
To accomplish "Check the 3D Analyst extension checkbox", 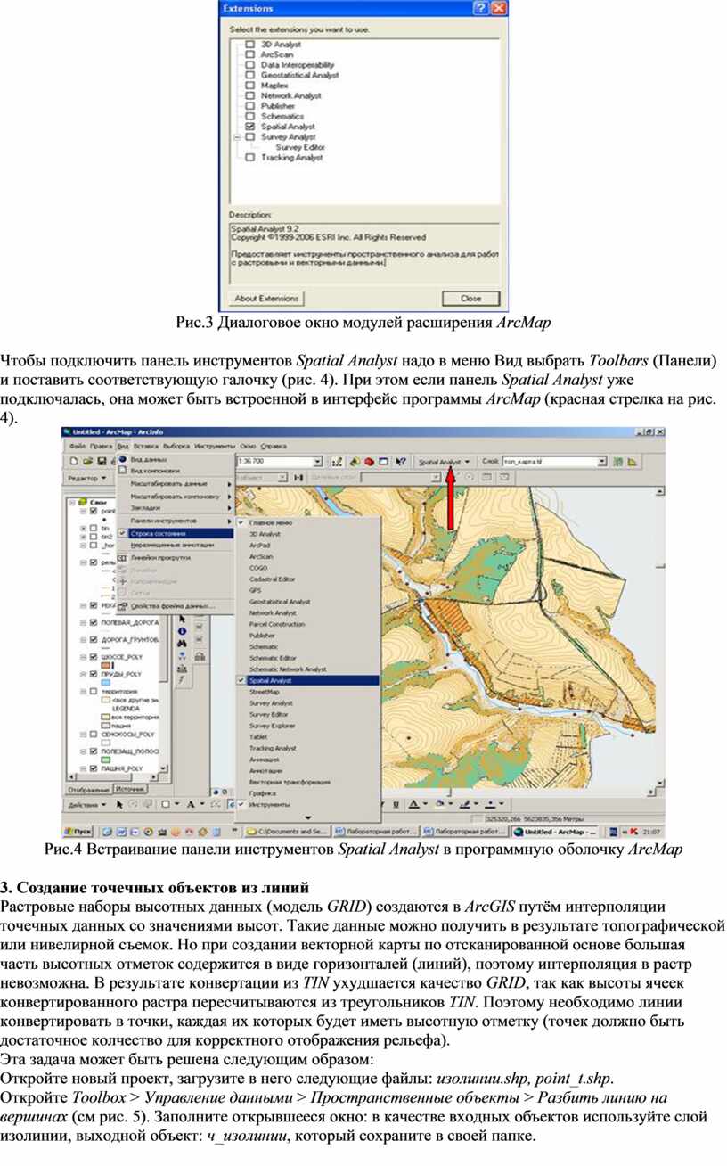I will (250, 44).
